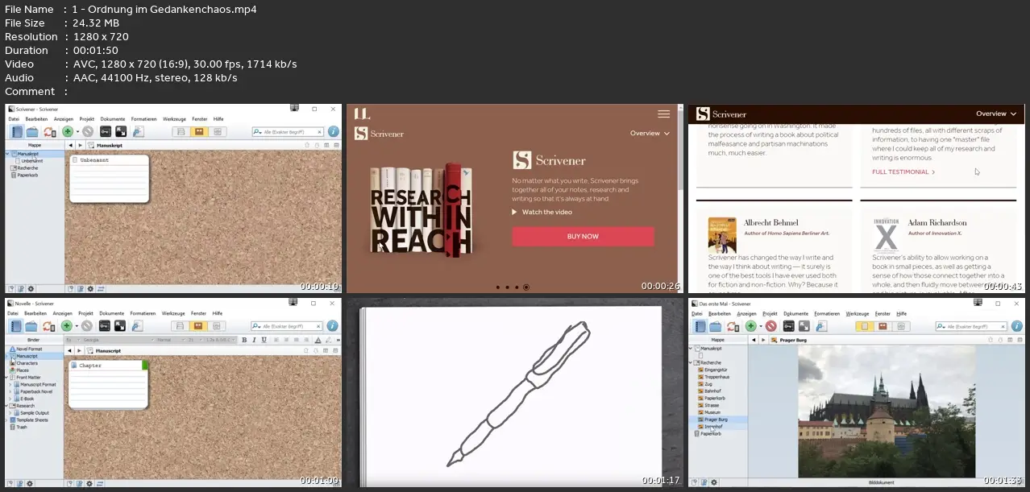Click back arrow in Scrivener - Scrivener editor header

tap(70, 145)
